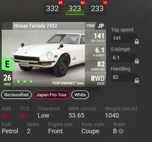Click the red 93 badge on 323
Screen dimensions: 152x142
(83, 2)
